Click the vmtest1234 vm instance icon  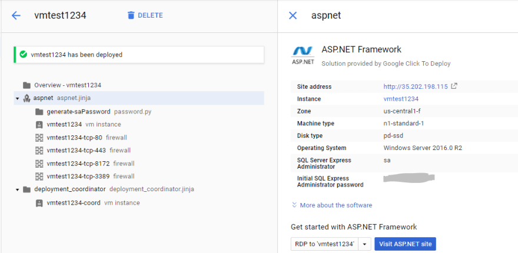[39, 125]
